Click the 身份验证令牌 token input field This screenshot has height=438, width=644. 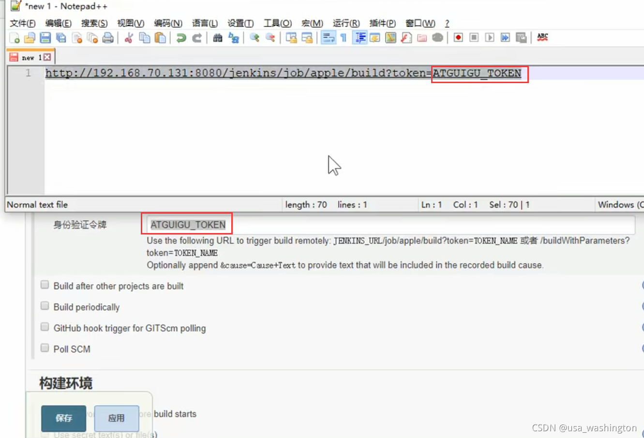point(391,225)
